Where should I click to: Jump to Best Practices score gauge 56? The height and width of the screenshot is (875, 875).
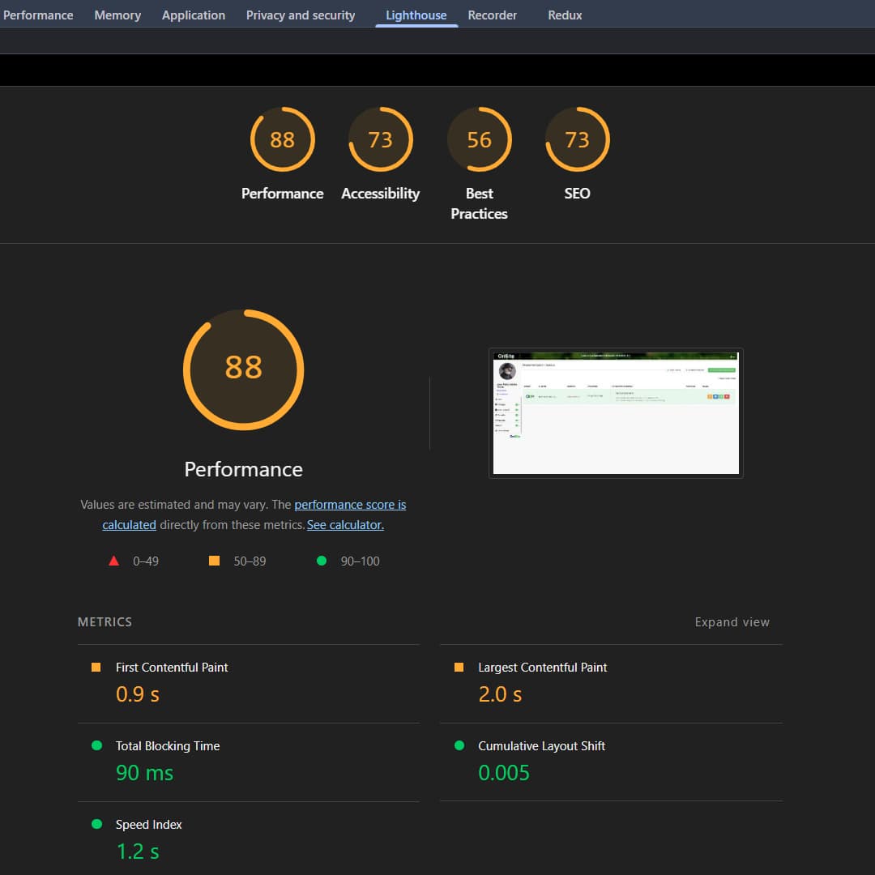pyautogui.click(x=479, y=139)
